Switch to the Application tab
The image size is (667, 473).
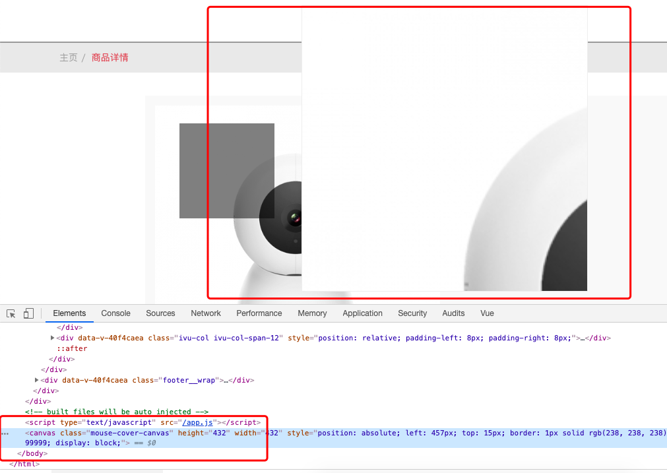362,313
